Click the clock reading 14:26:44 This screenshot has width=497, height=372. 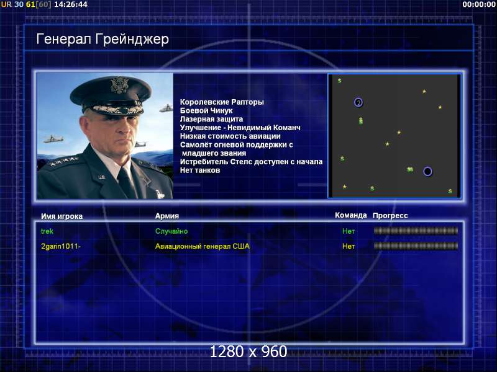71,4
